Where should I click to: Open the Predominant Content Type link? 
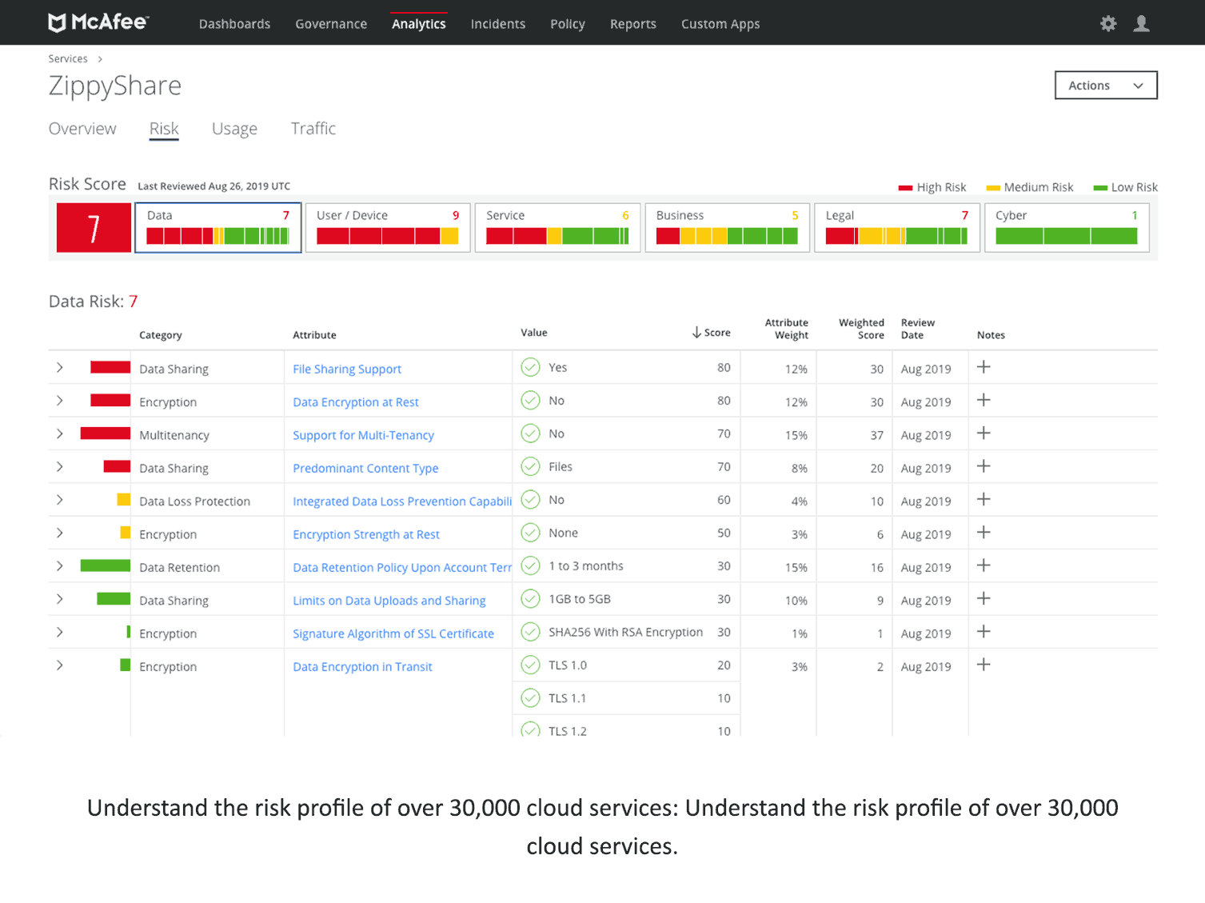[365, 468]
